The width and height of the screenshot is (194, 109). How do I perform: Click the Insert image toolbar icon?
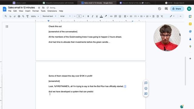120,16
